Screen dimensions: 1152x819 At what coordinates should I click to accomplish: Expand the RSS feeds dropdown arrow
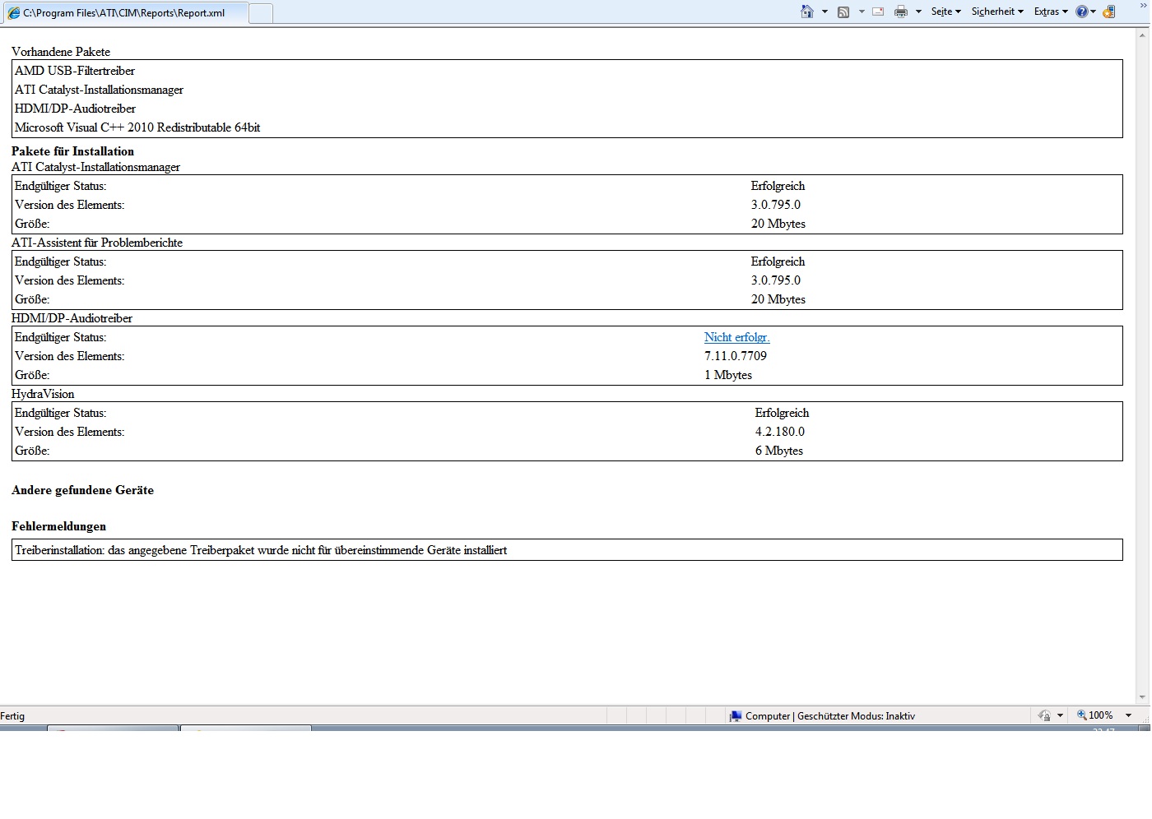pos(862,12)
